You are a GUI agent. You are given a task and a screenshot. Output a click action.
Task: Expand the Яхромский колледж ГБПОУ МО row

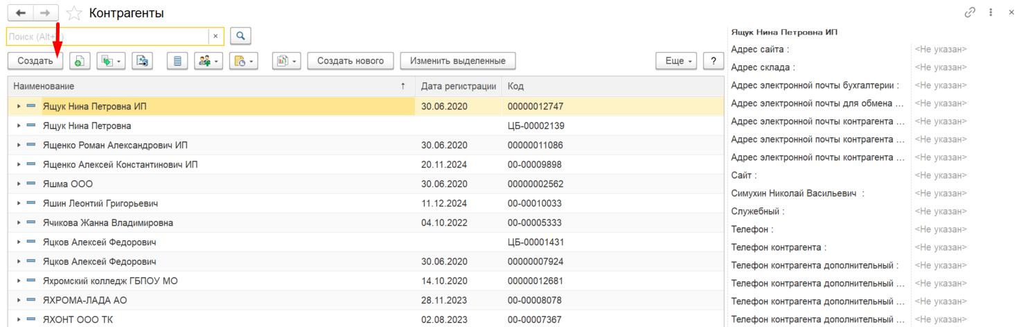coord(19,281)
